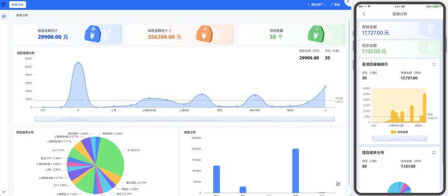
Task: Expand the mobile 项目结余分布 chart fullscreen
Action: [434, 152]
